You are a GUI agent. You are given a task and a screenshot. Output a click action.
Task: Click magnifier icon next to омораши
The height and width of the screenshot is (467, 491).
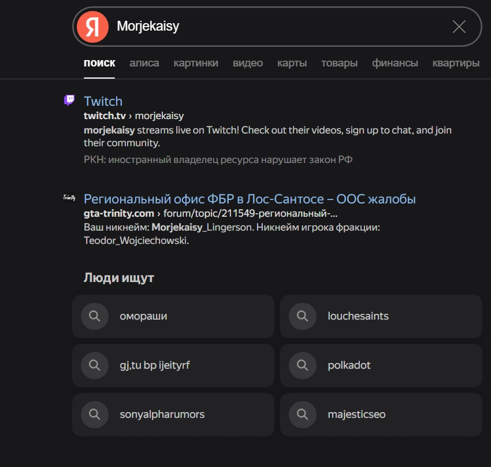[x=95, y=316]
